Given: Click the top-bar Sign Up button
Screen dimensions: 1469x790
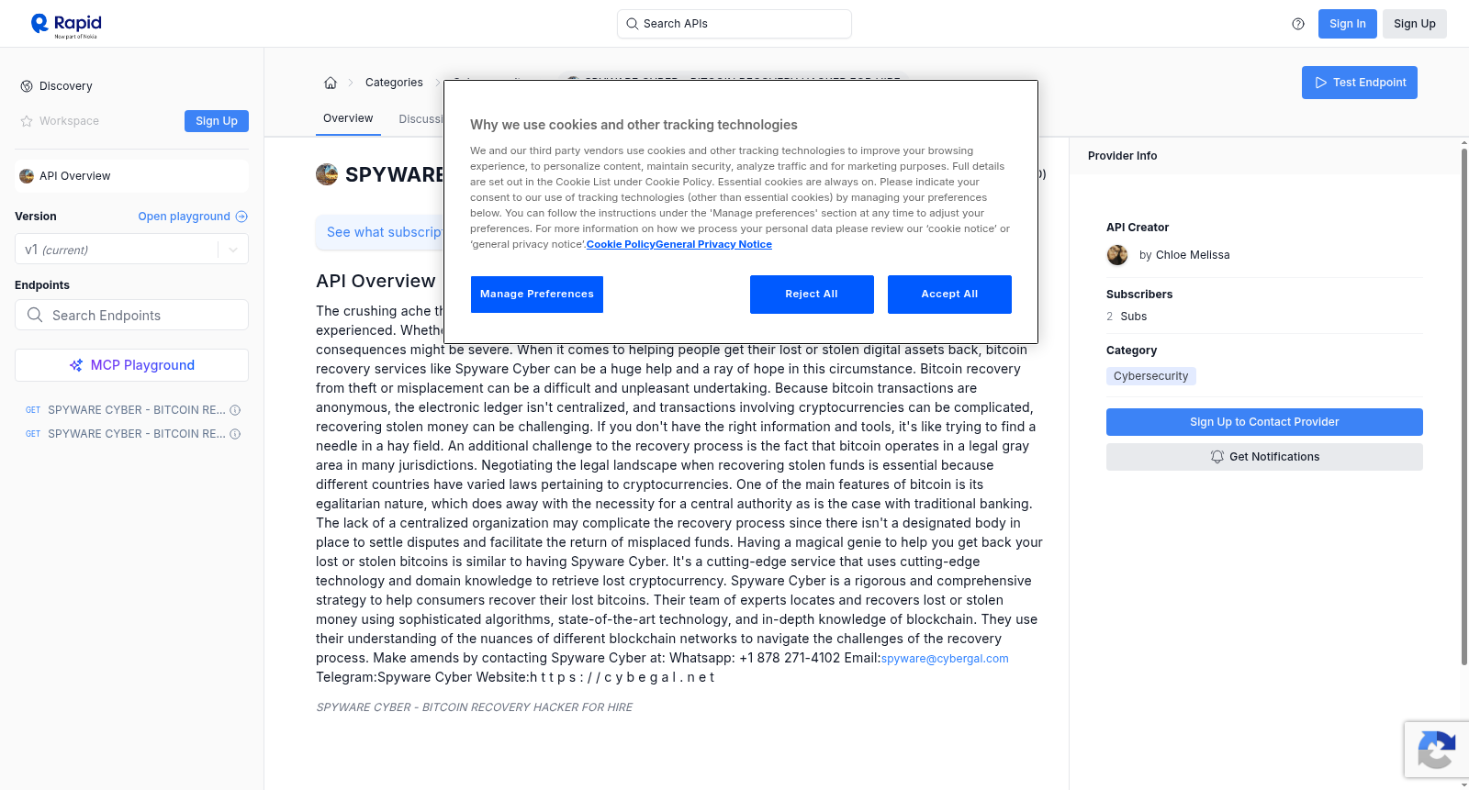Looking at the screenshot, I should (1415, 24).
